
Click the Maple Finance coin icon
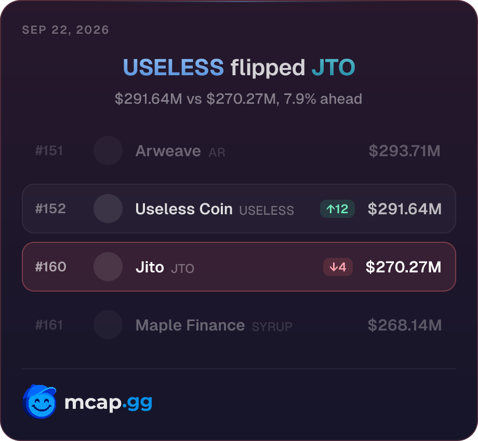click(x=108, y=325)
